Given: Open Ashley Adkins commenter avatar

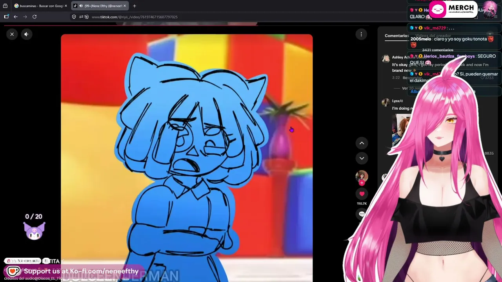Looking at the screenshot, I should 386,58.
